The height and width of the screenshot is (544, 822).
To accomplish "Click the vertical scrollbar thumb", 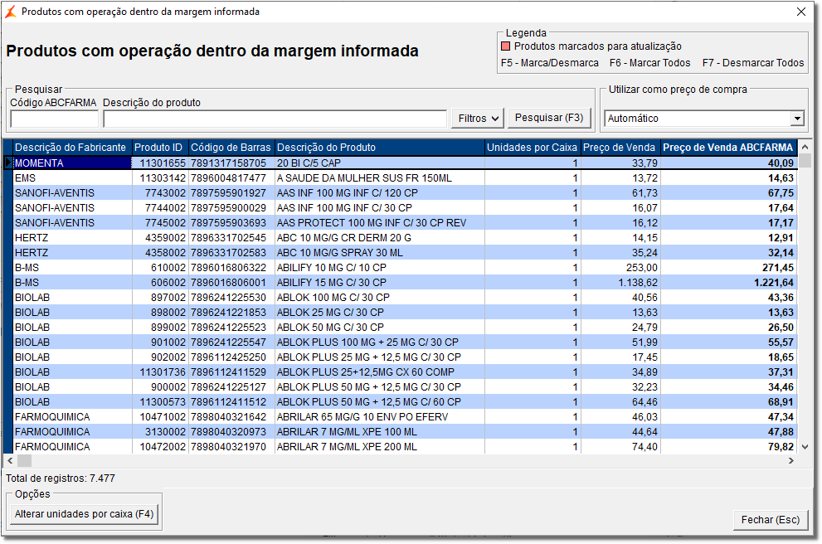I will point(805,160).
